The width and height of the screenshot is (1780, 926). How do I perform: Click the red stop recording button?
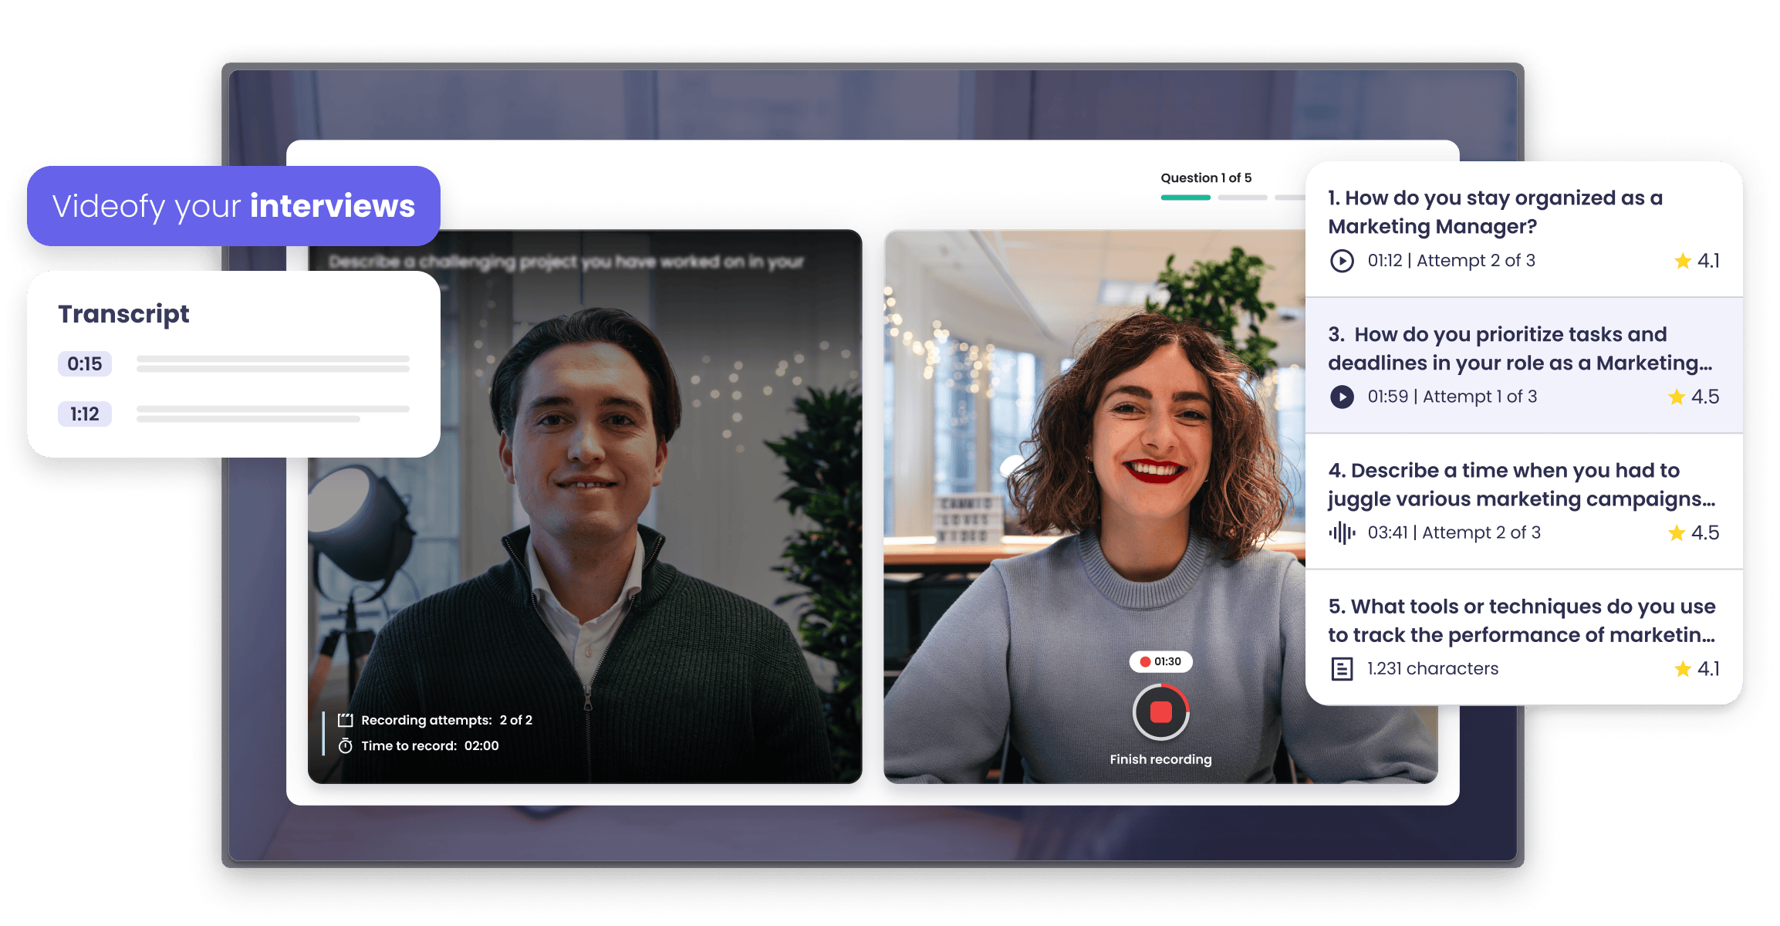[1160, 712]
